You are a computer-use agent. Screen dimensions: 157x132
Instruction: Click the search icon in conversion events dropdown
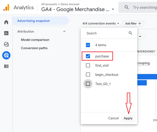130,33
